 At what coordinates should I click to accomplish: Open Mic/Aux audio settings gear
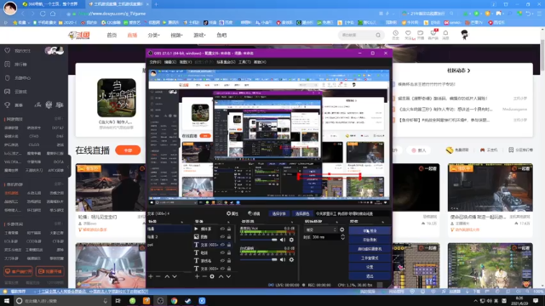point(291,240)
